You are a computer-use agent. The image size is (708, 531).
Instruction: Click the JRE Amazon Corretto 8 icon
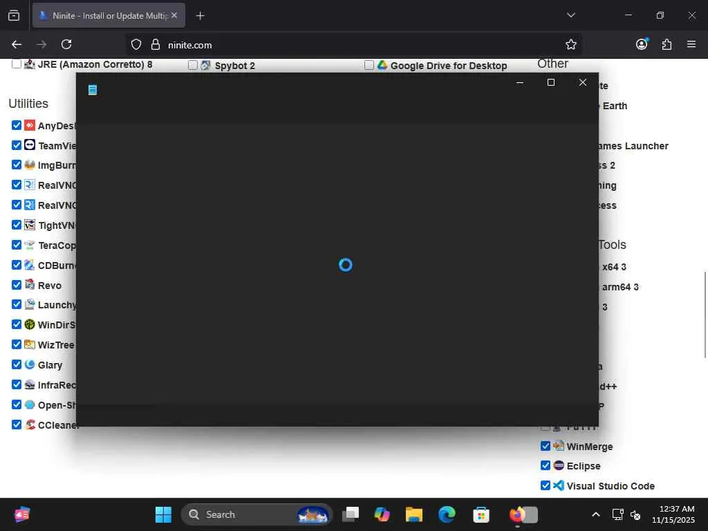pyautogui.click(x=30, y=64)
